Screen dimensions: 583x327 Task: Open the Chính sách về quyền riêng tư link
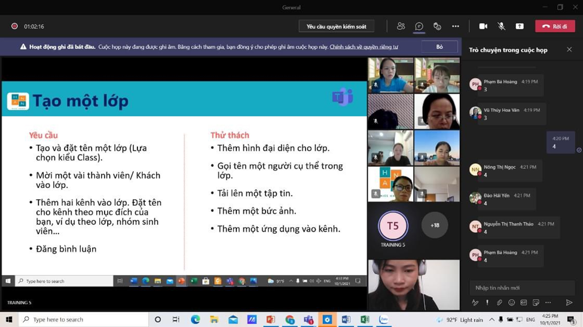(364, 47)
